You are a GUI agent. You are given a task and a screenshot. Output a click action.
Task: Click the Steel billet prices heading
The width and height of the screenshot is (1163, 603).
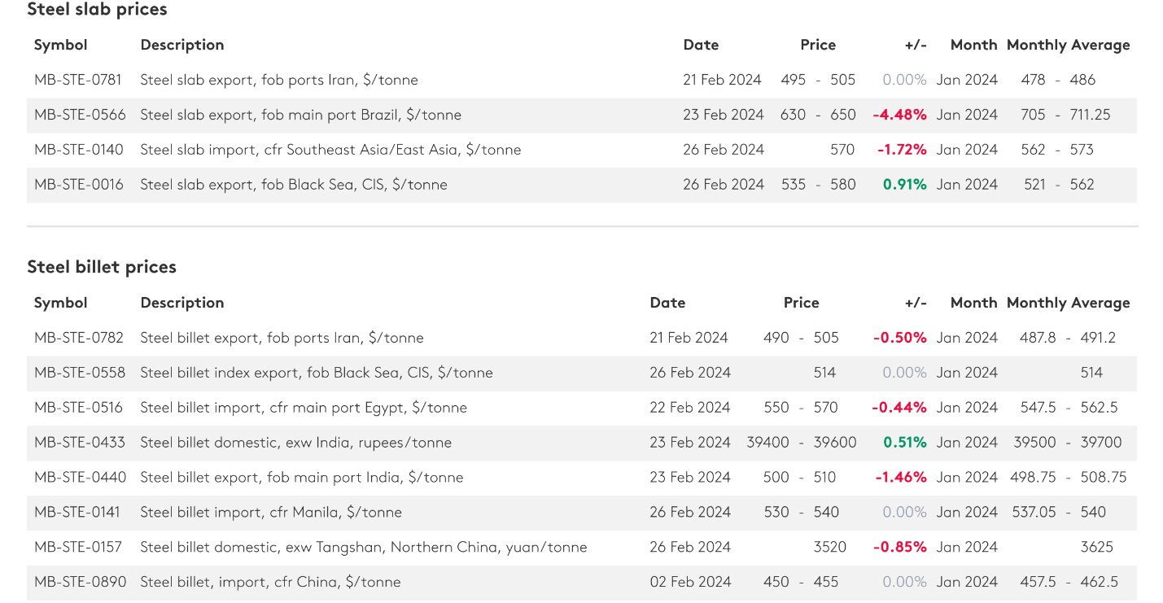102,267
